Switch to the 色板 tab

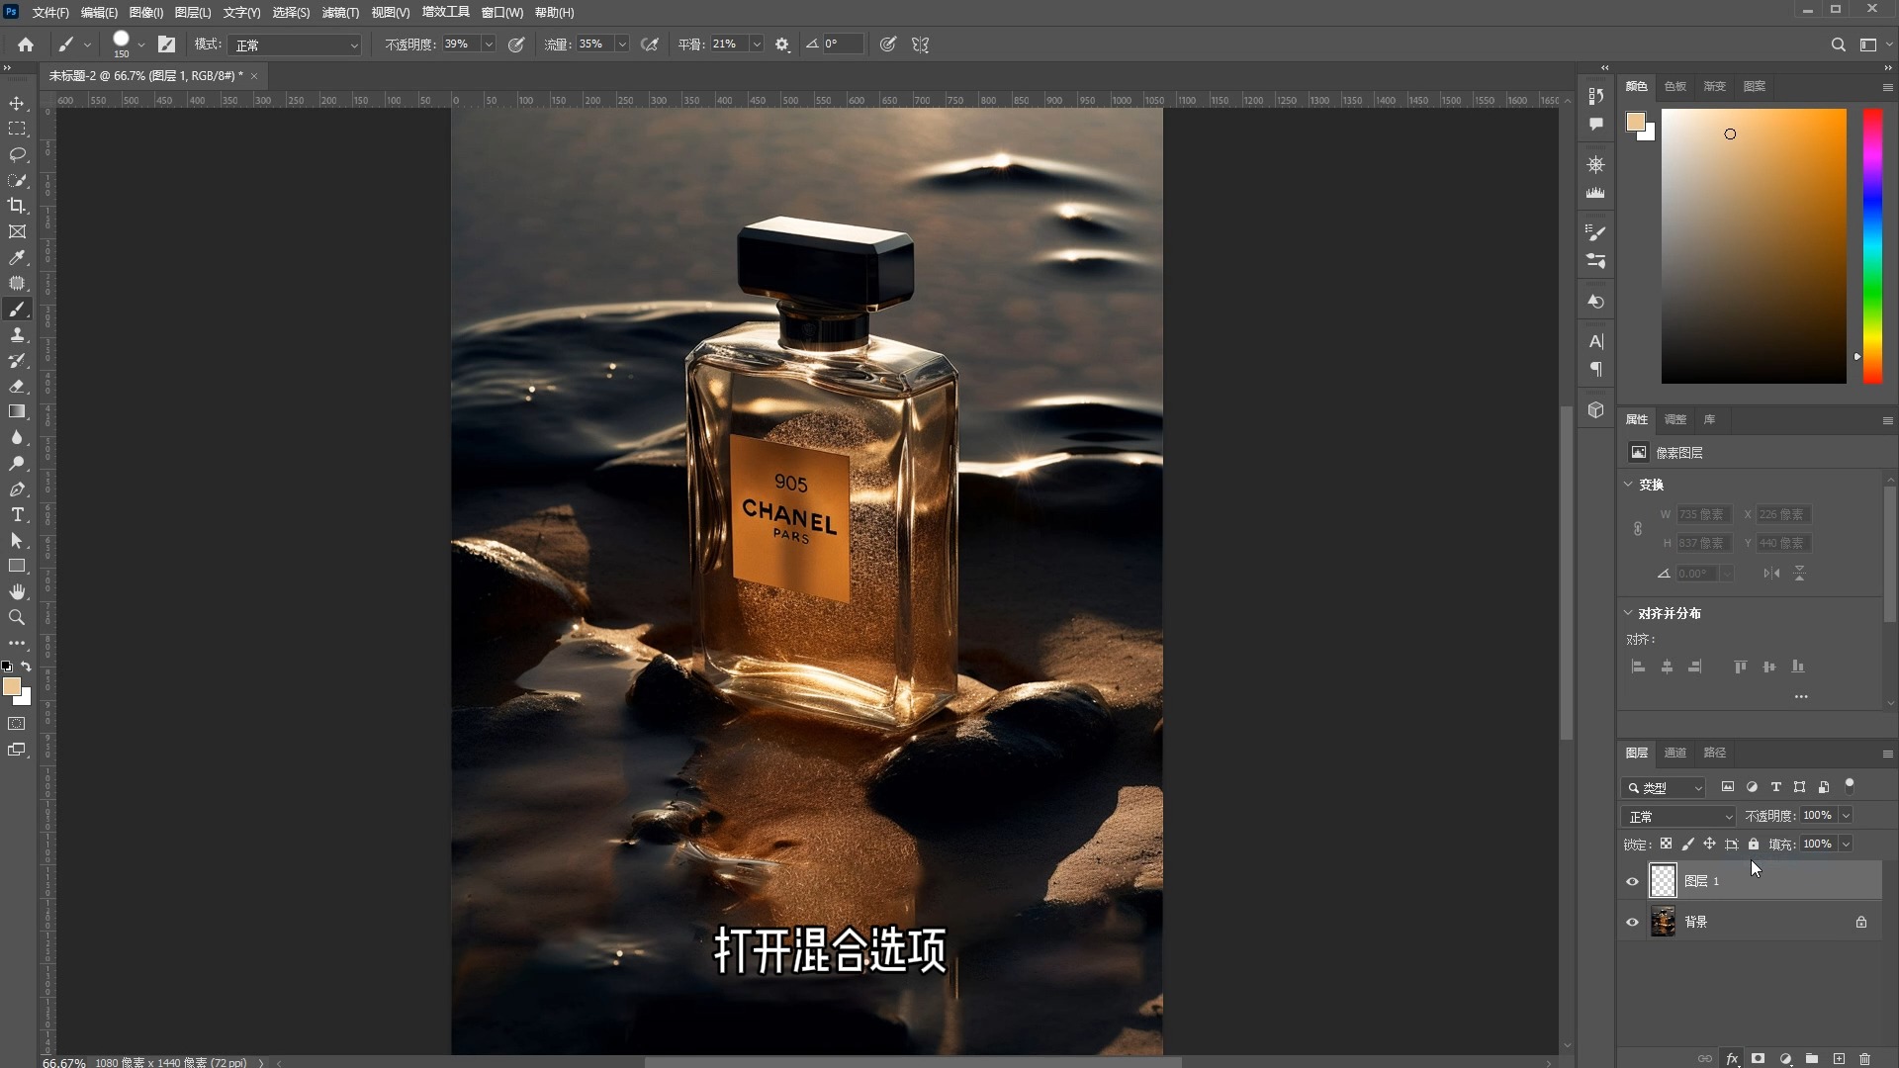pos(1675,87)
